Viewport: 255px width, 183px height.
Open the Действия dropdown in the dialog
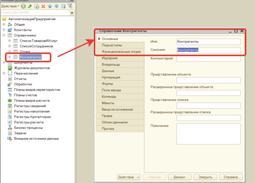point(128,177)
